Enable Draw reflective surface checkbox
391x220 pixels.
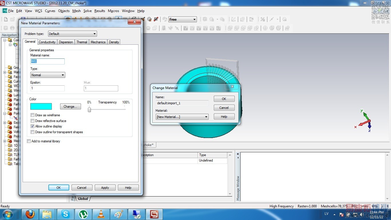pyautogui.click(x=32, y=121)
